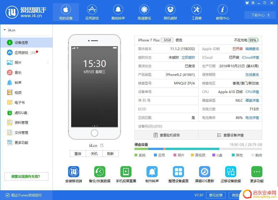
Task: Click the 32GB capacity badge
Action: [167, 40]
